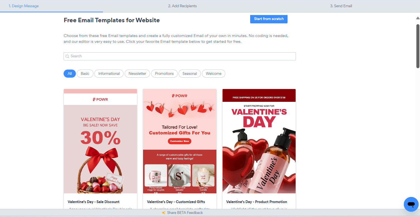Go to the Send Email step
420x217 pixels.
341,6
